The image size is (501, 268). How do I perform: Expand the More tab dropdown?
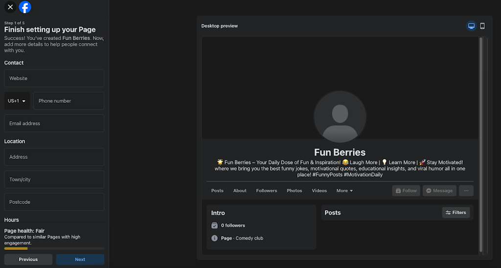click(x=344, y=191)
